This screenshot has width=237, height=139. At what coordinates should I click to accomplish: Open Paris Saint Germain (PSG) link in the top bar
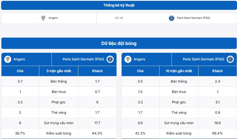193,18
